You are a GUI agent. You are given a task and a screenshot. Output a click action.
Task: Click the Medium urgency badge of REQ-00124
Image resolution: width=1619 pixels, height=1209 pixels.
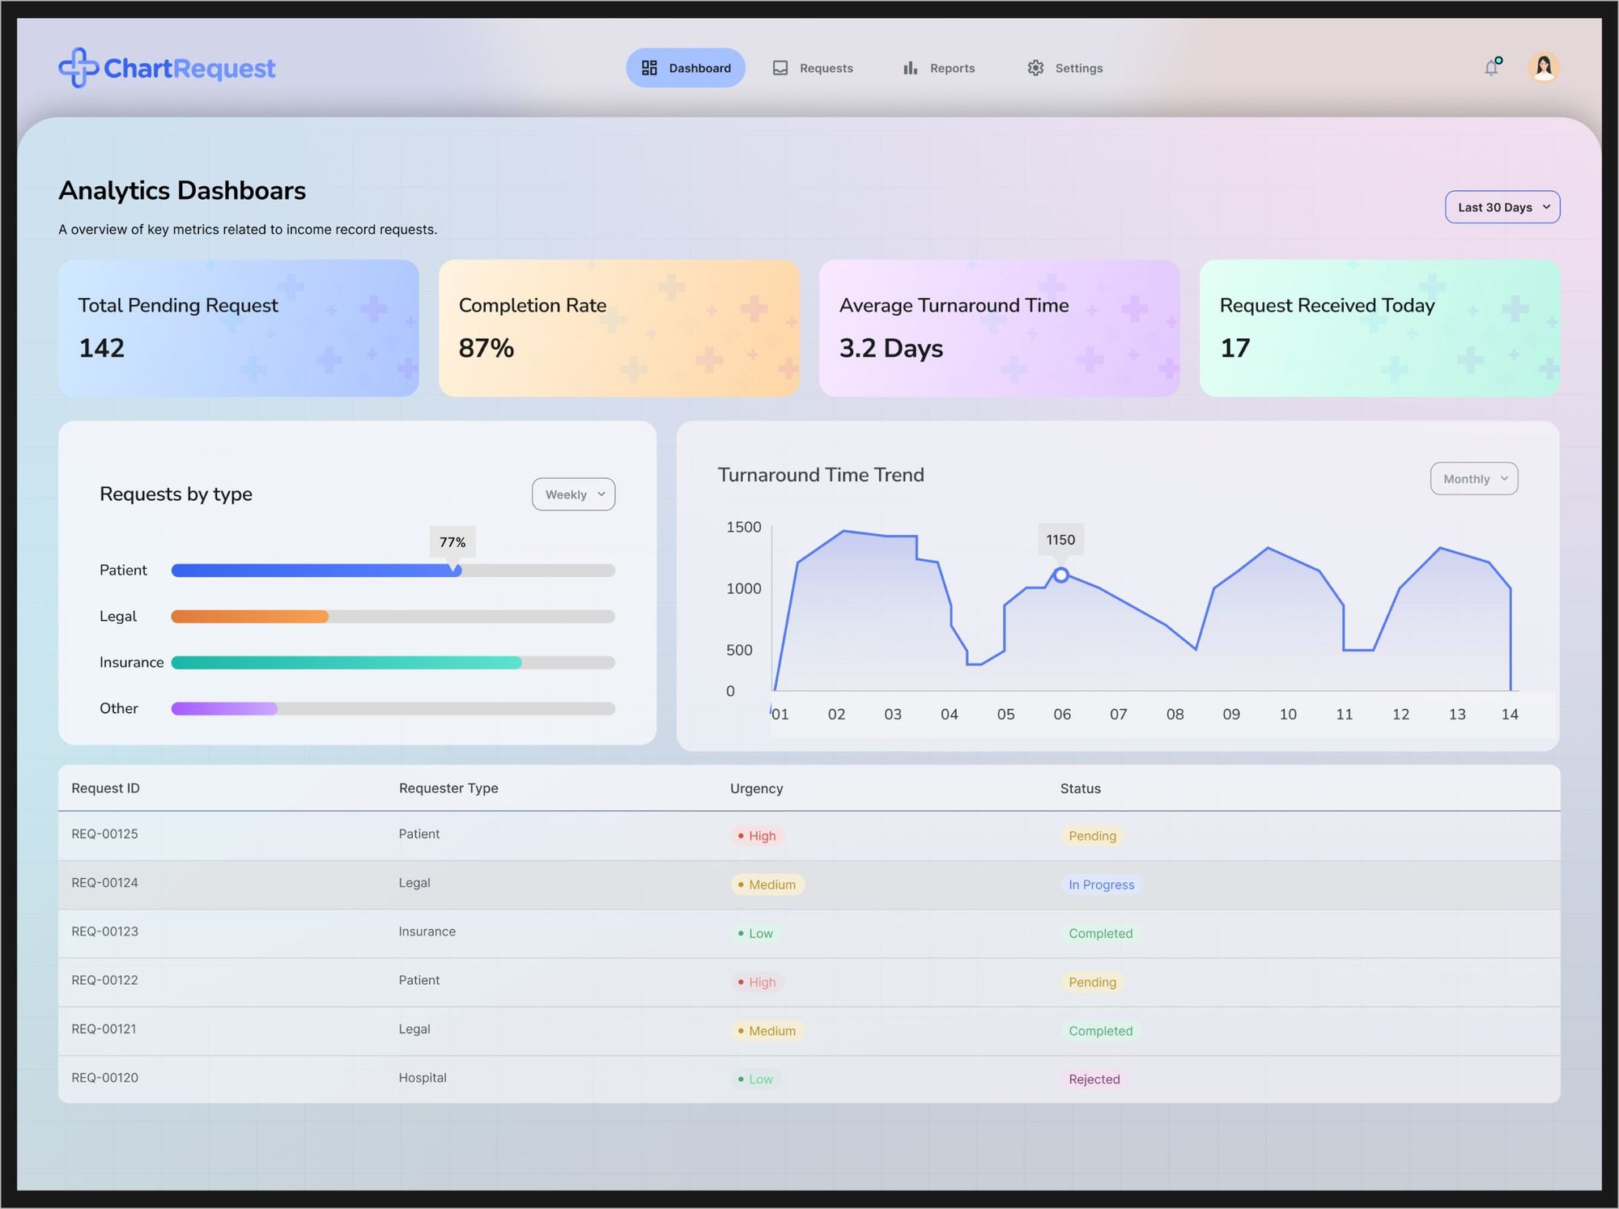coord(767,884)
